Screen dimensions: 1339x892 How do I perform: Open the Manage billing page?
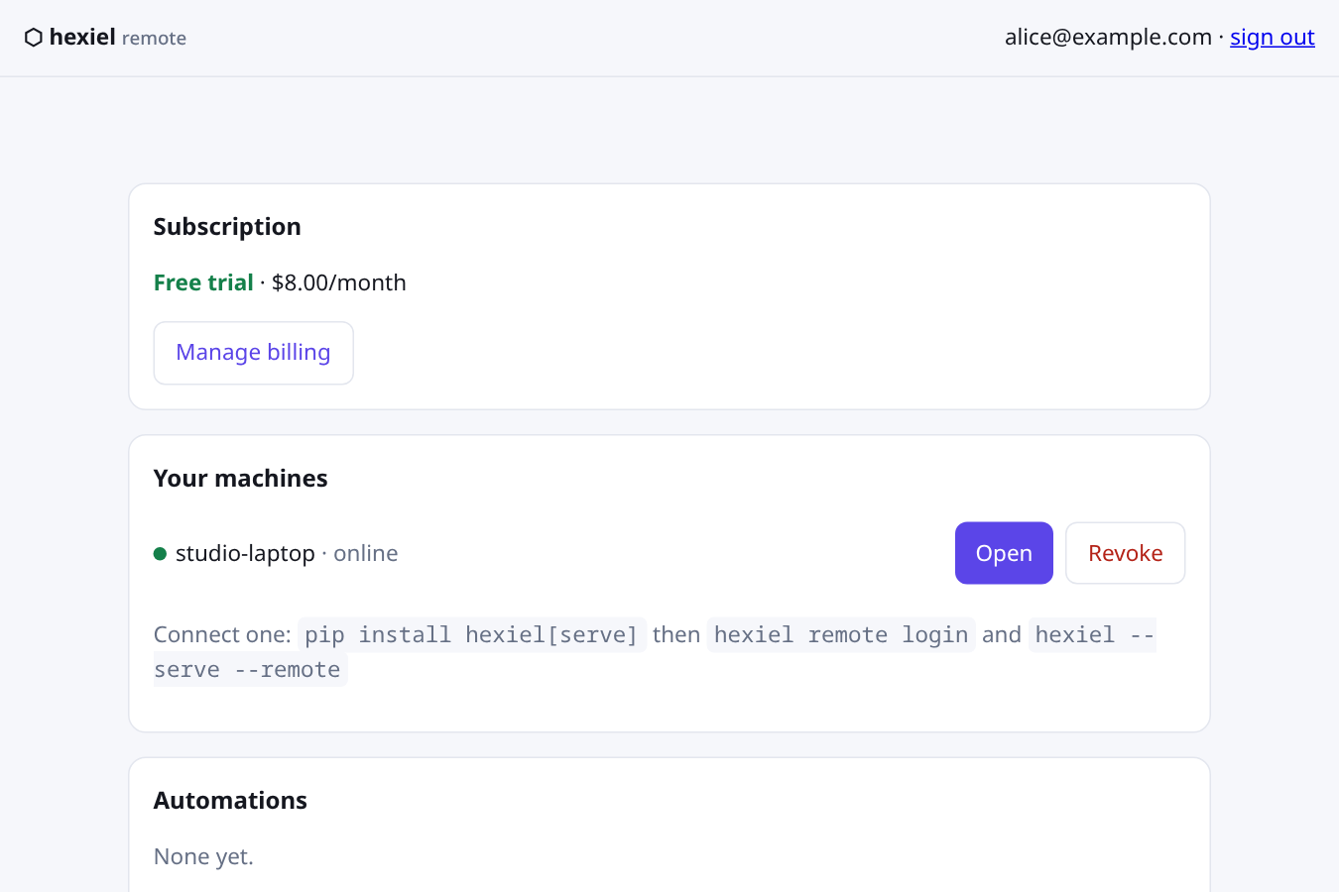click(x=253, y=353)
